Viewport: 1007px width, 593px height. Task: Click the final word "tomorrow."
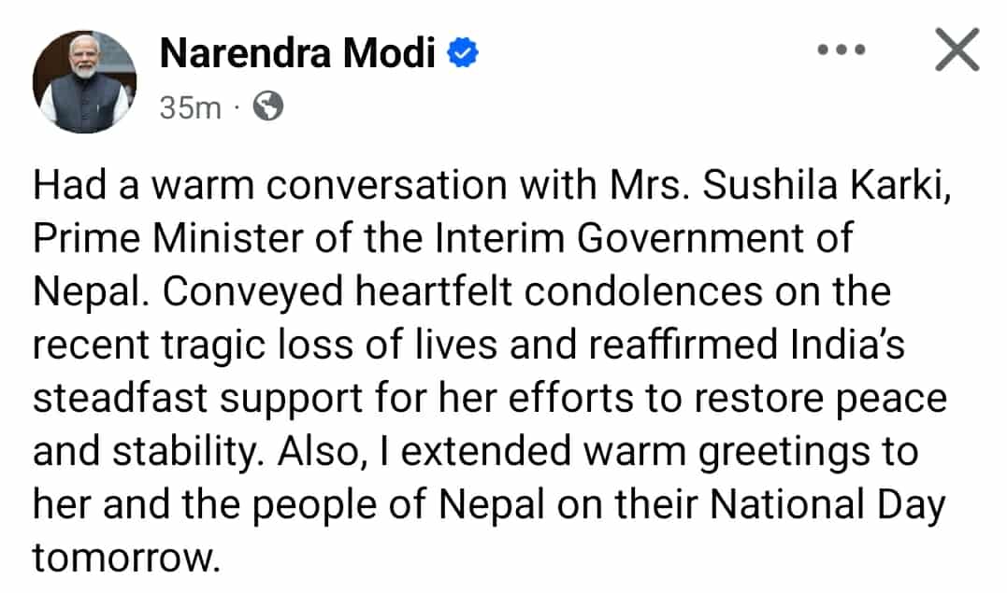tap(125, 558)
